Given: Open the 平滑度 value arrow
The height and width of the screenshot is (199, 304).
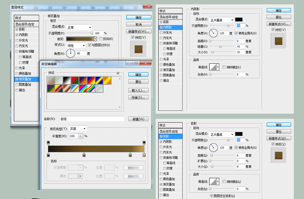Looking at the screenshot, I should 81,136.
